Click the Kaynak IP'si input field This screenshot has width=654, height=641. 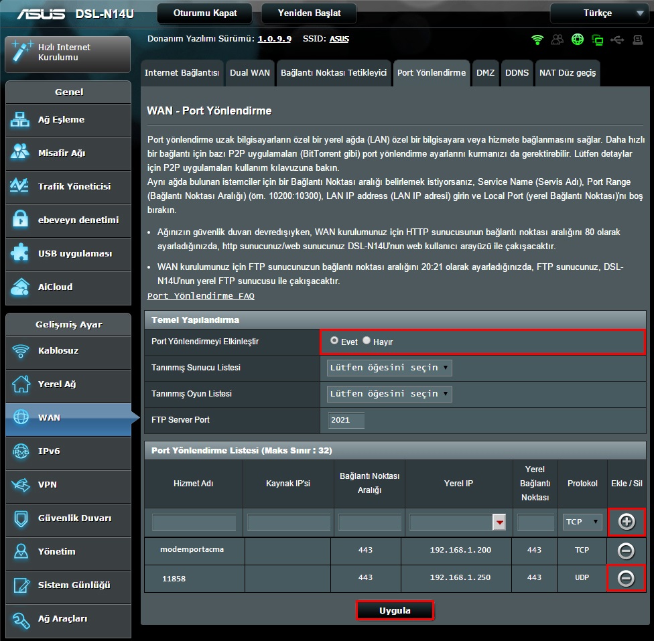[x=289, y=522]
